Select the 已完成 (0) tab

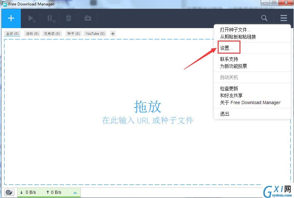(x=52, y=34)
